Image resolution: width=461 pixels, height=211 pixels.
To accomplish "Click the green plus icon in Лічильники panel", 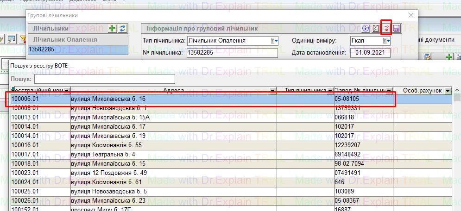I will tap(112, 29).
